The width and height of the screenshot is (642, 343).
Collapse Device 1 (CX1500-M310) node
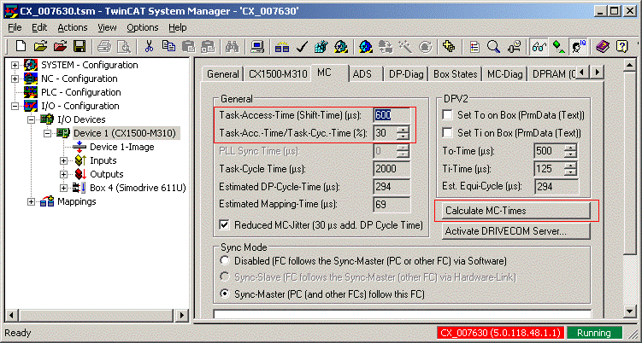click(48, 133)
